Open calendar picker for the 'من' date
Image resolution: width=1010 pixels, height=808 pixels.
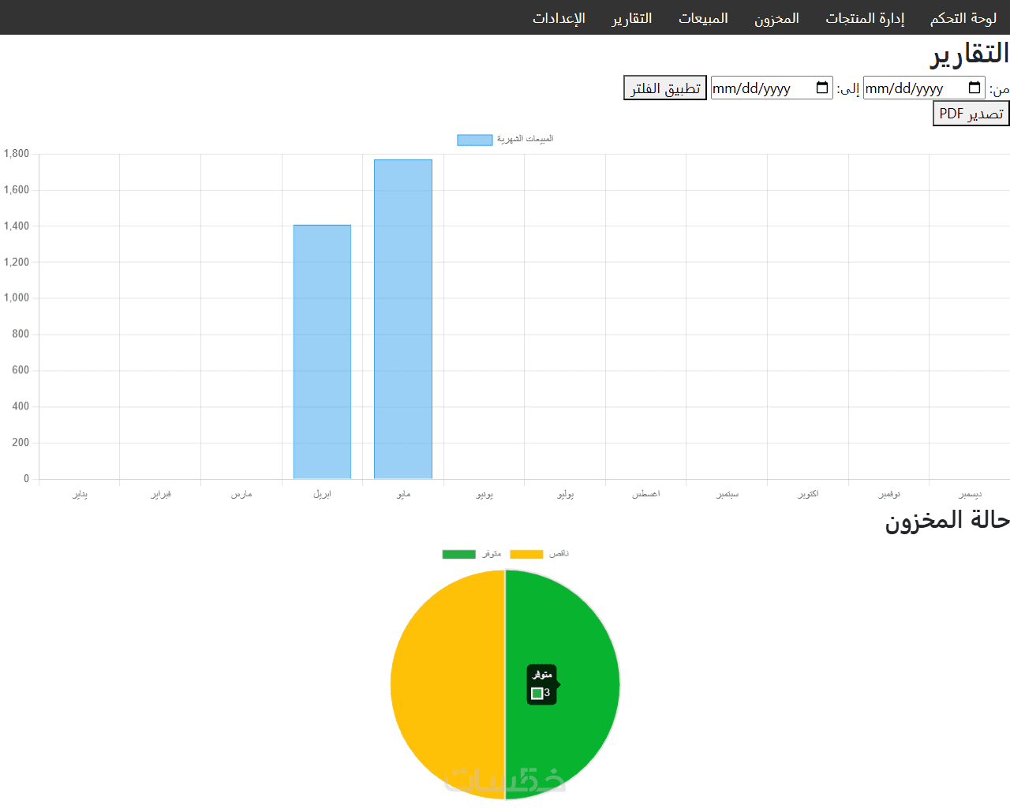click(974, 88)
